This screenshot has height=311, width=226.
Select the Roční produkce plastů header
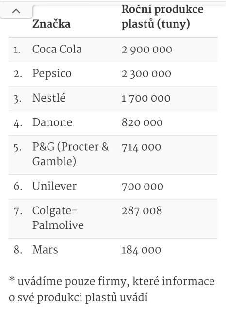162,17
